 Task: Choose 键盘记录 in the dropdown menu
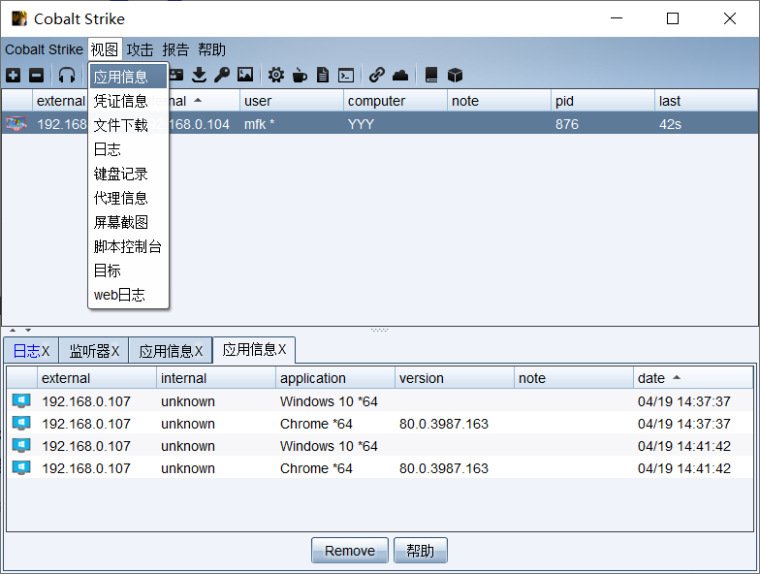(x=121, y=174)
